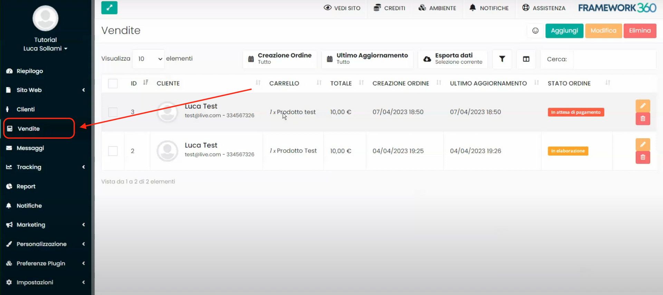Sort by Cliente column sort arrows
The height and width of the screenshot is (295, 663).
(258, 83)
